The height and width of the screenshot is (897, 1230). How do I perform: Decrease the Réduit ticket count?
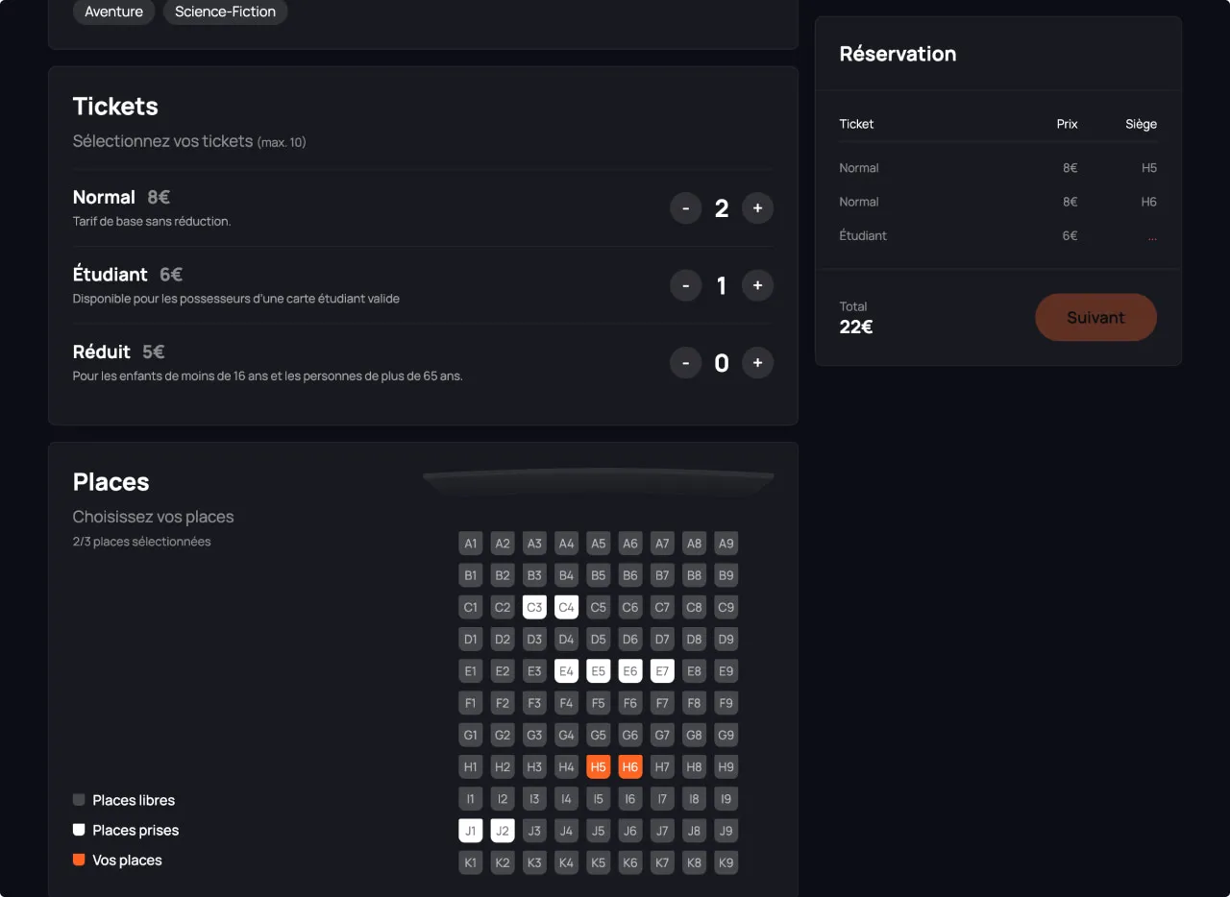686,363
